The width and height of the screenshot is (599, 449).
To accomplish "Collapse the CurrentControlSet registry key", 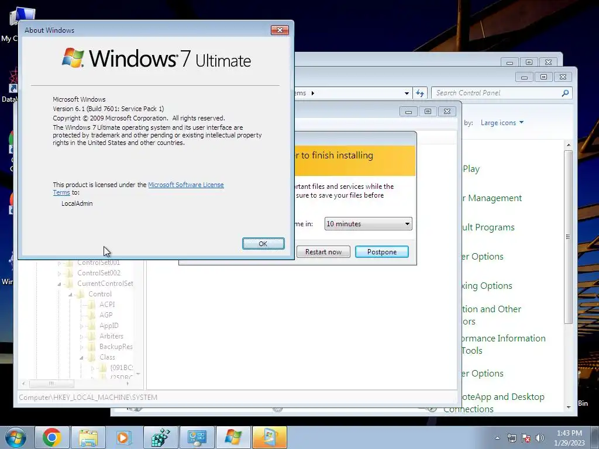I will point(59,284).
